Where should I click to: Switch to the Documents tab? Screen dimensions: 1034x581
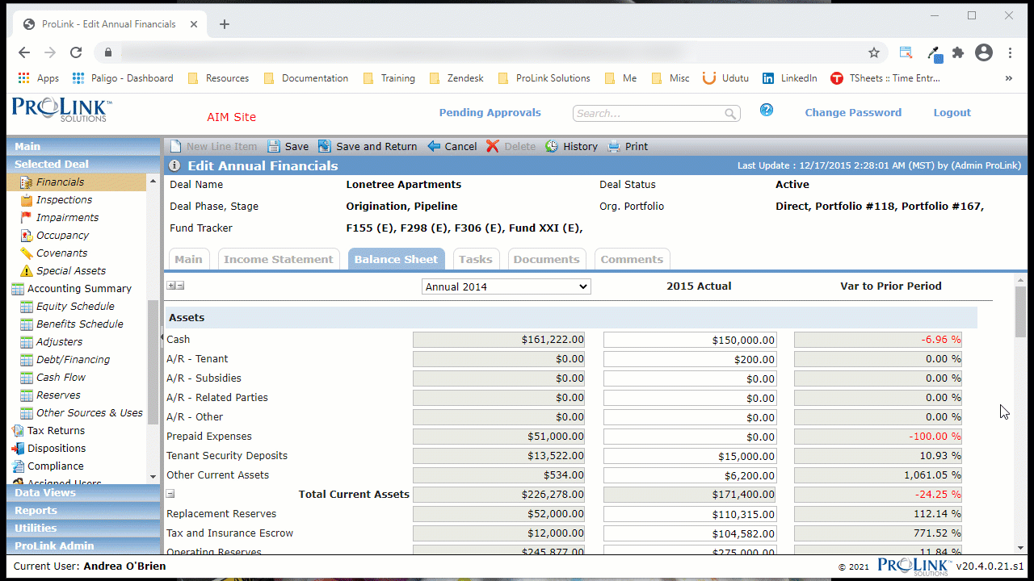pos(547,259)
